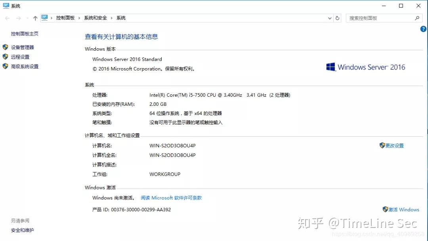This screenshot has height=241, width=428.
Task: Open 控制面板主页 link
Action: (x=25, y=34)
